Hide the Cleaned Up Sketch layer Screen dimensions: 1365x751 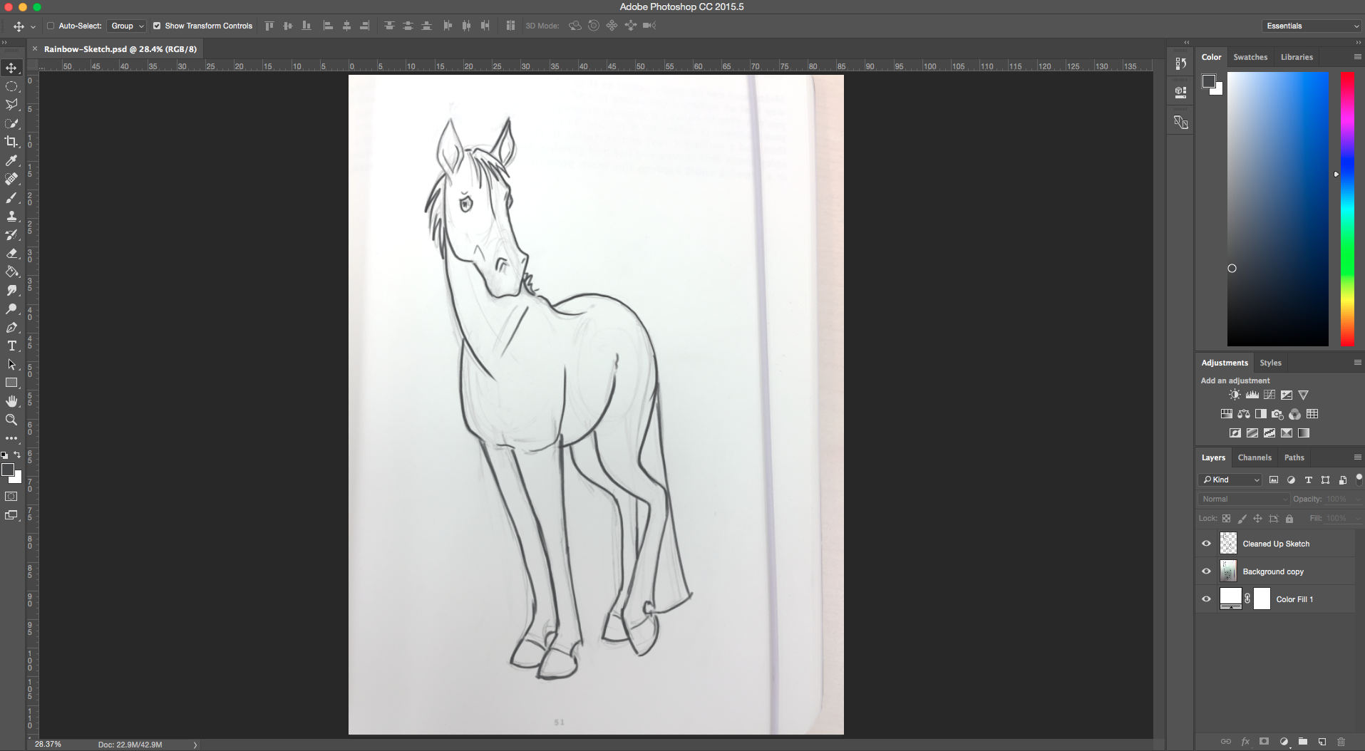(1206, 544)
